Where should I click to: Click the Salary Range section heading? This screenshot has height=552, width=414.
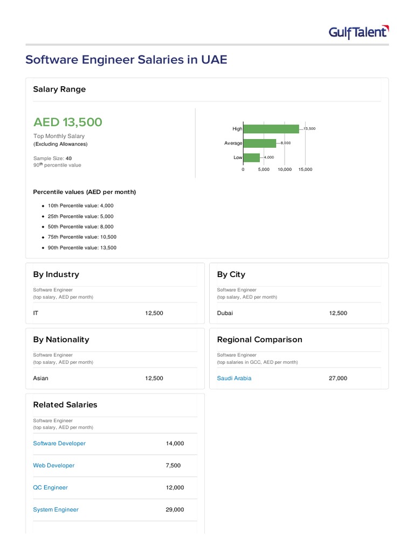[x=59, y=89]
